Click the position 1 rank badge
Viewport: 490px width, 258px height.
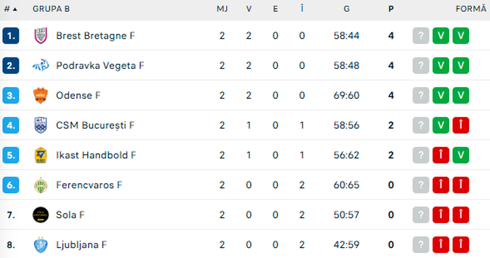11,36
